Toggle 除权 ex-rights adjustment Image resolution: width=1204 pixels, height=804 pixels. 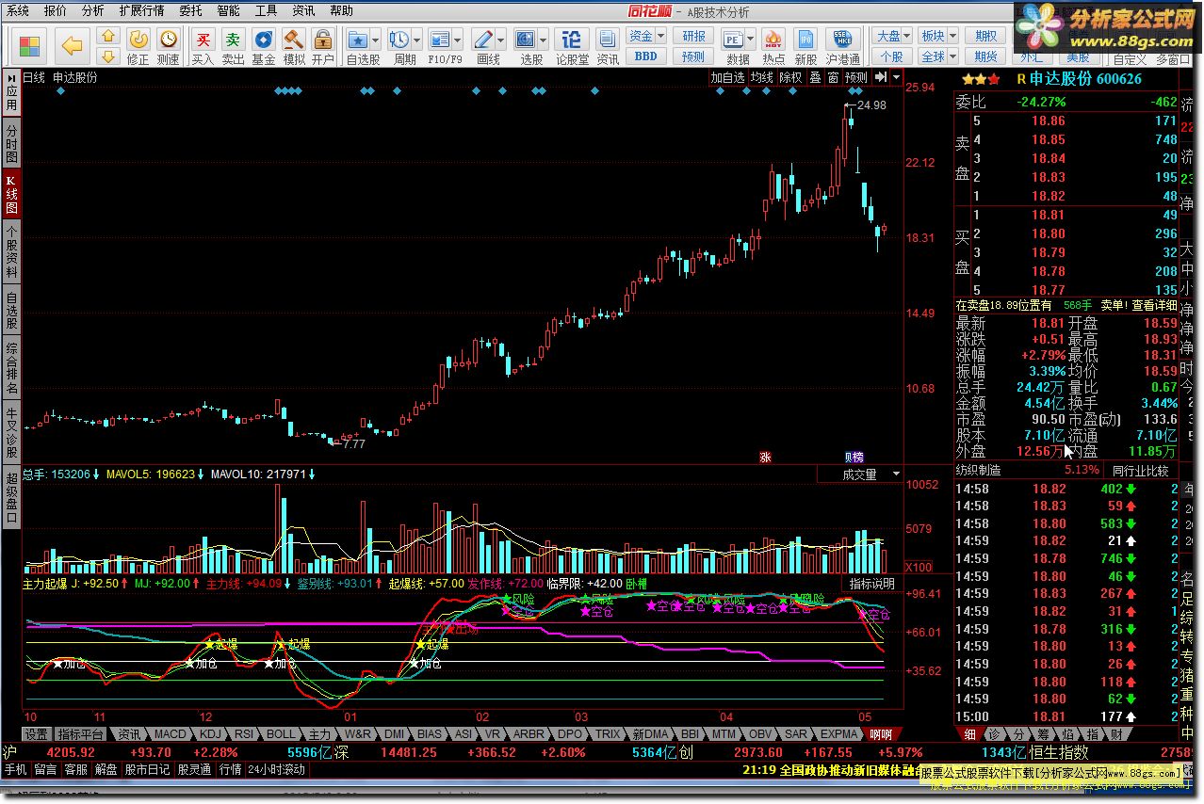tap(790, 77)
